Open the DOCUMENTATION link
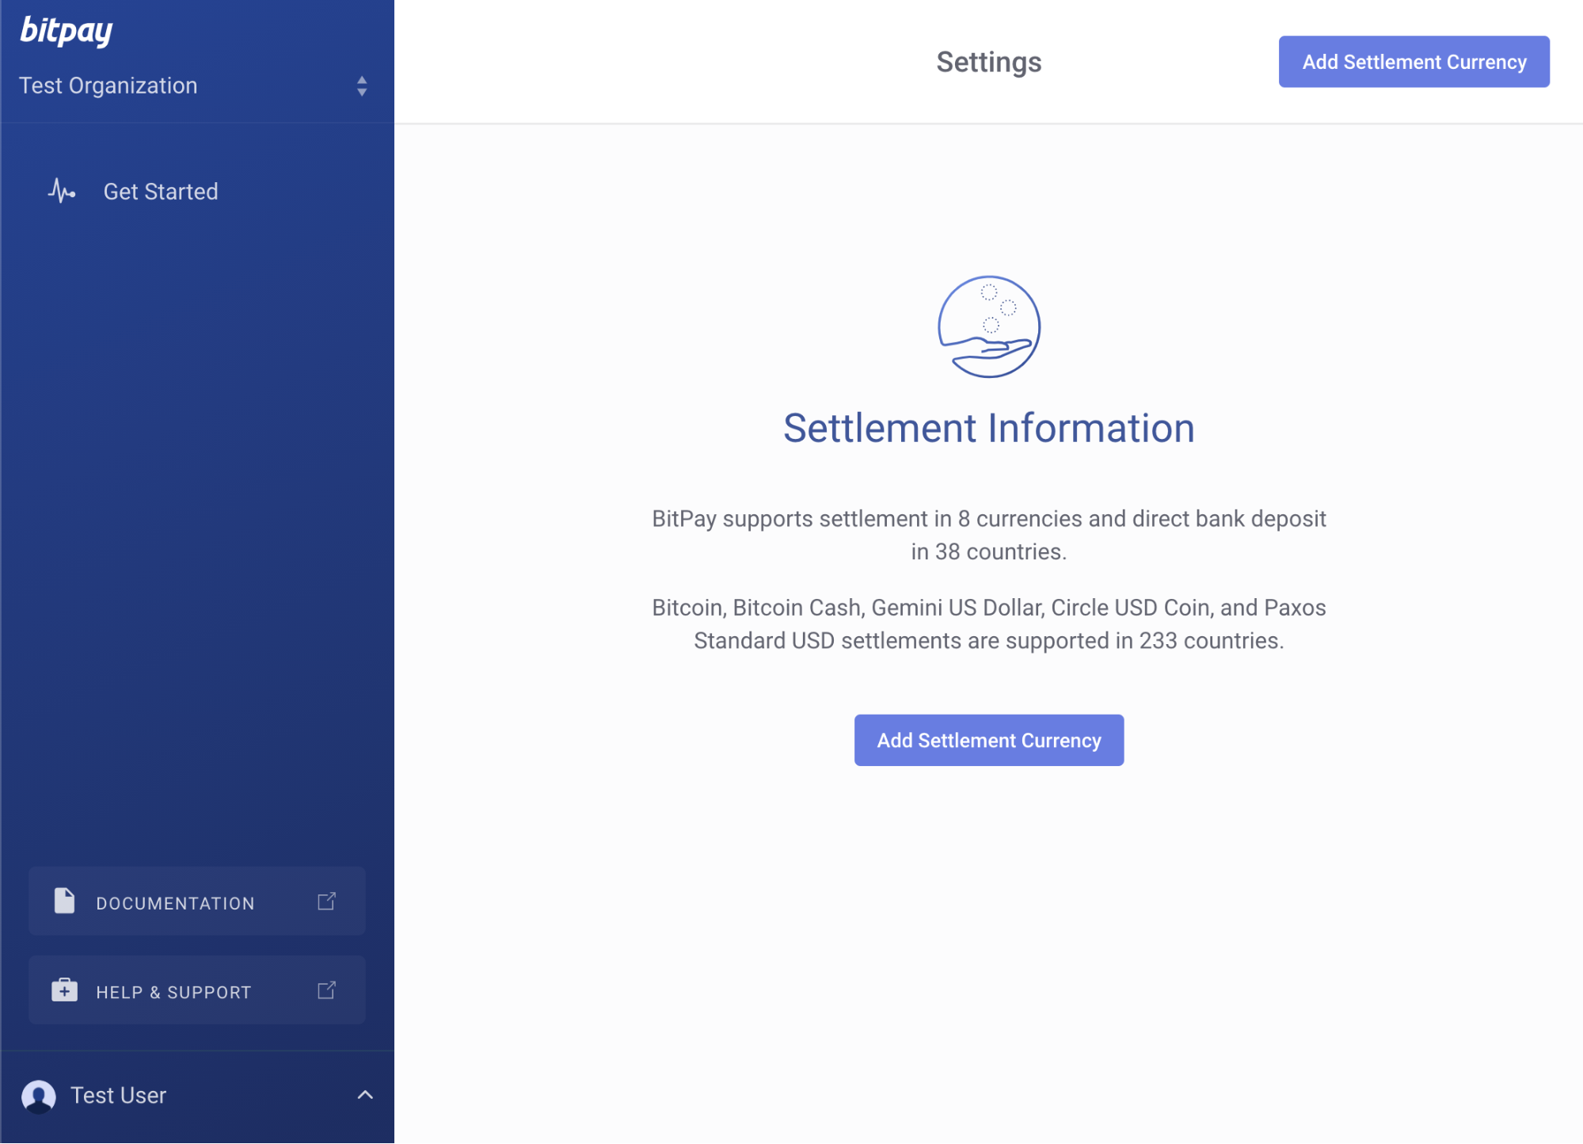This screenshot has width=1583, height=1144. tap(197, 902)
